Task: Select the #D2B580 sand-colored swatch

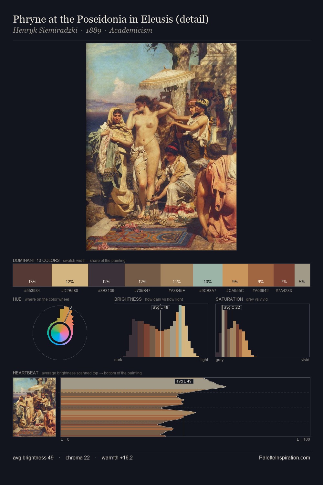Action: pyautogui.click(x=70, y=275)
